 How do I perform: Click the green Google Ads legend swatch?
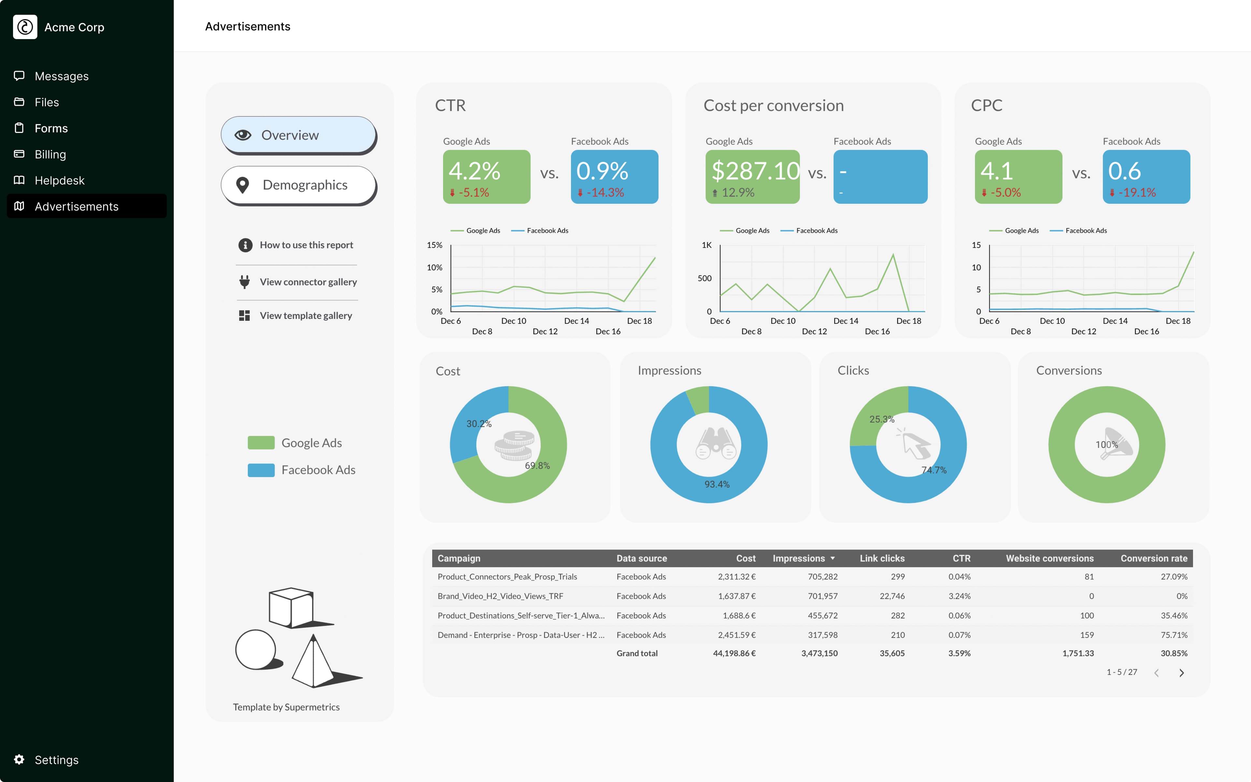261,443
